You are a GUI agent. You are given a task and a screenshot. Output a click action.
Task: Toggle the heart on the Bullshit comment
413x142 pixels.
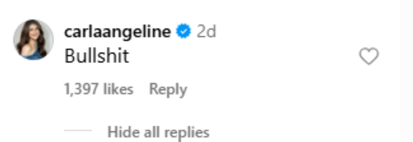point(369,56)
